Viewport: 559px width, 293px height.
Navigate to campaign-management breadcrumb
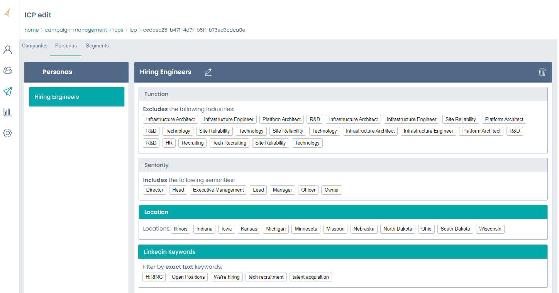(76, 30)
